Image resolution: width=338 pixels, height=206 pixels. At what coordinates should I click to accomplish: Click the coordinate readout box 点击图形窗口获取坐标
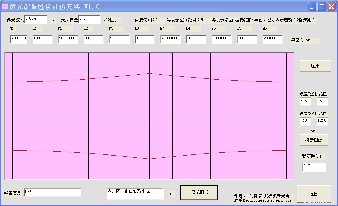point(135,194)
